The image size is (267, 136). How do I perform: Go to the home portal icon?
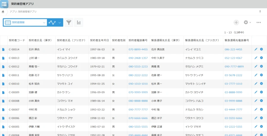coord(3,12)
